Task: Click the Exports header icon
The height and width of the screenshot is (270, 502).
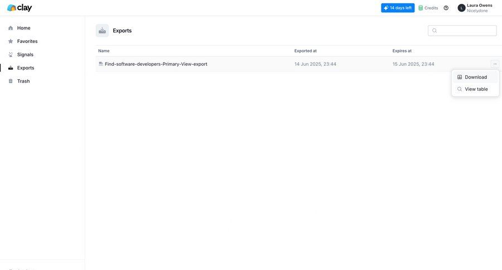Action: pos(102,31)
